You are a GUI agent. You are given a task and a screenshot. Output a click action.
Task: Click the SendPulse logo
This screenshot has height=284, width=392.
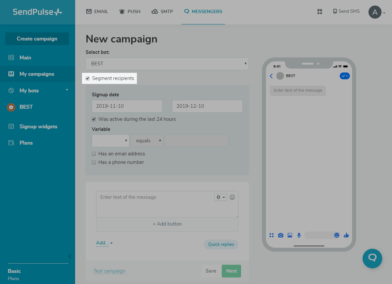tap(37, 12)
